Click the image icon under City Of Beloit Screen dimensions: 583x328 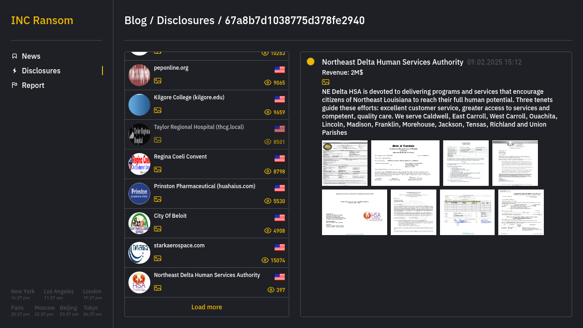(158, 229)
